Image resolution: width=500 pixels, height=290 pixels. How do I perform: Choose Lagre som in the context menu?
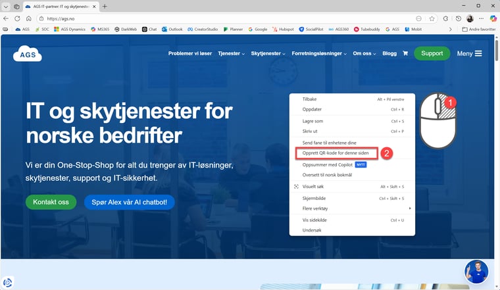tap(352, 121)
